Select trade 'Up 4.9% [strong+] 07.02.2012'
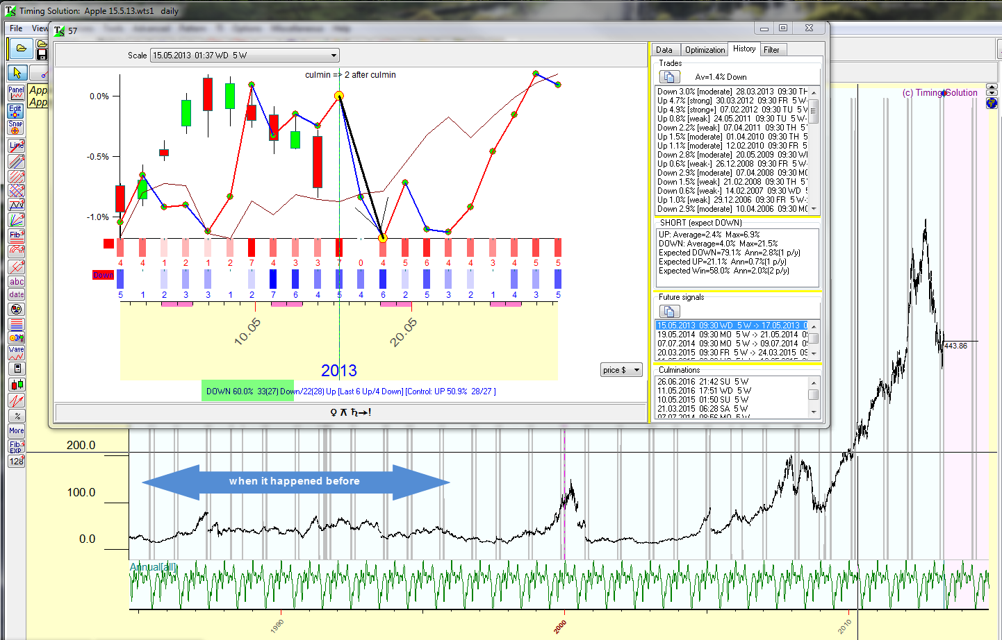 (732, 110)
